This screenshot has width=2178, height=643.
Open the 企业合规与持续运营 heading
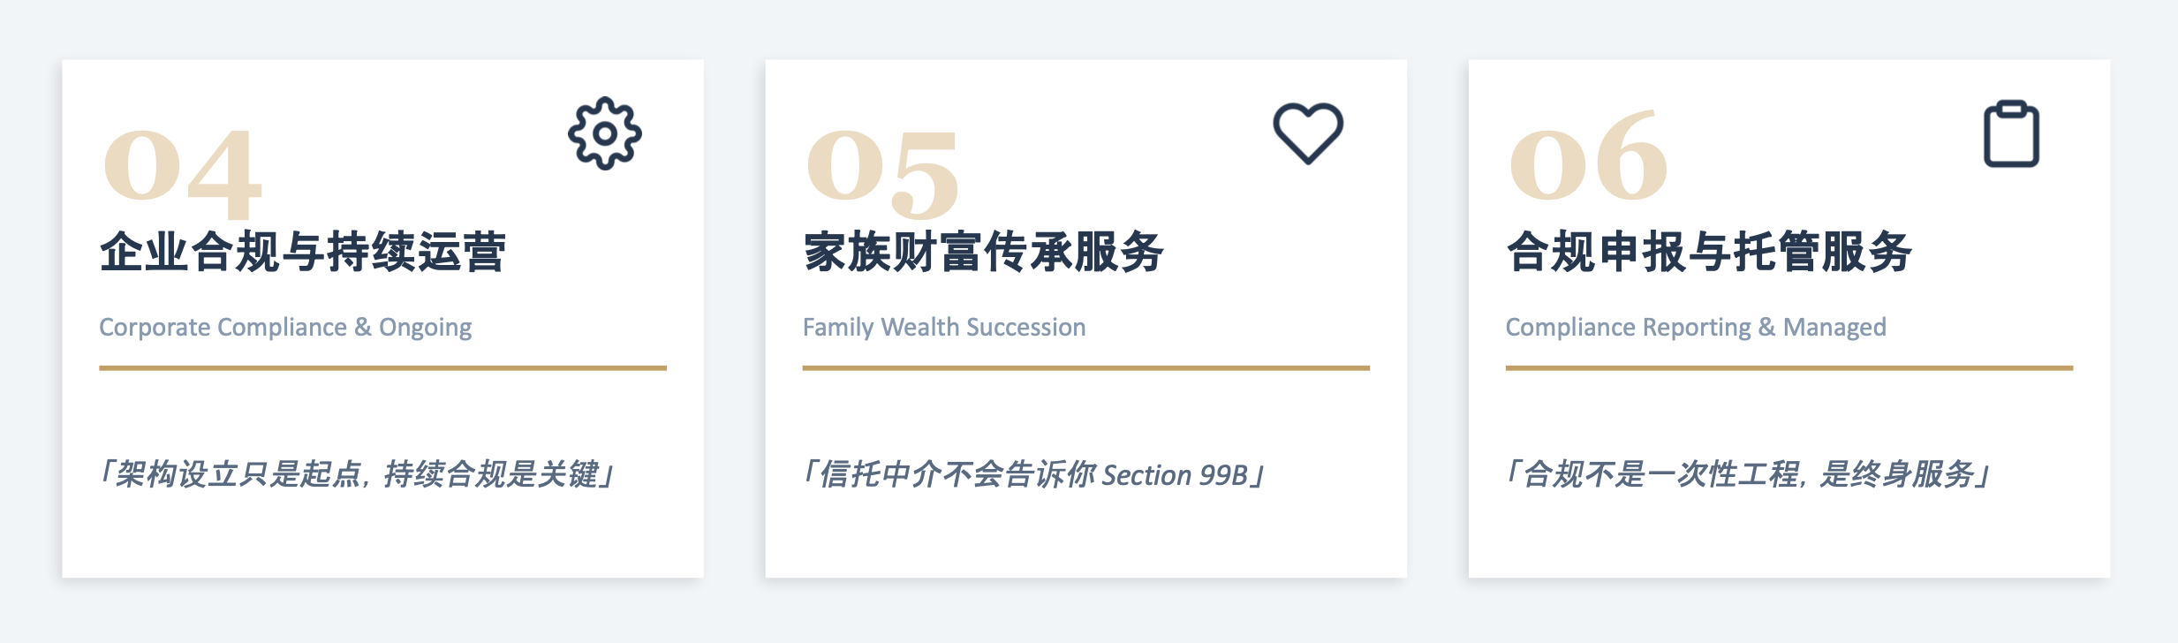point(303,252)
